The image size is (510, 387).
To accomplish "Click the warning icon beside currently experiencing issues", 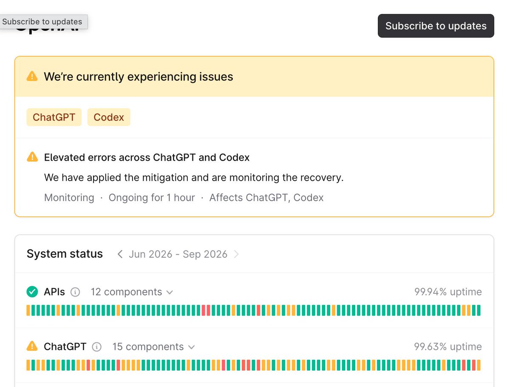I will 32,77.
